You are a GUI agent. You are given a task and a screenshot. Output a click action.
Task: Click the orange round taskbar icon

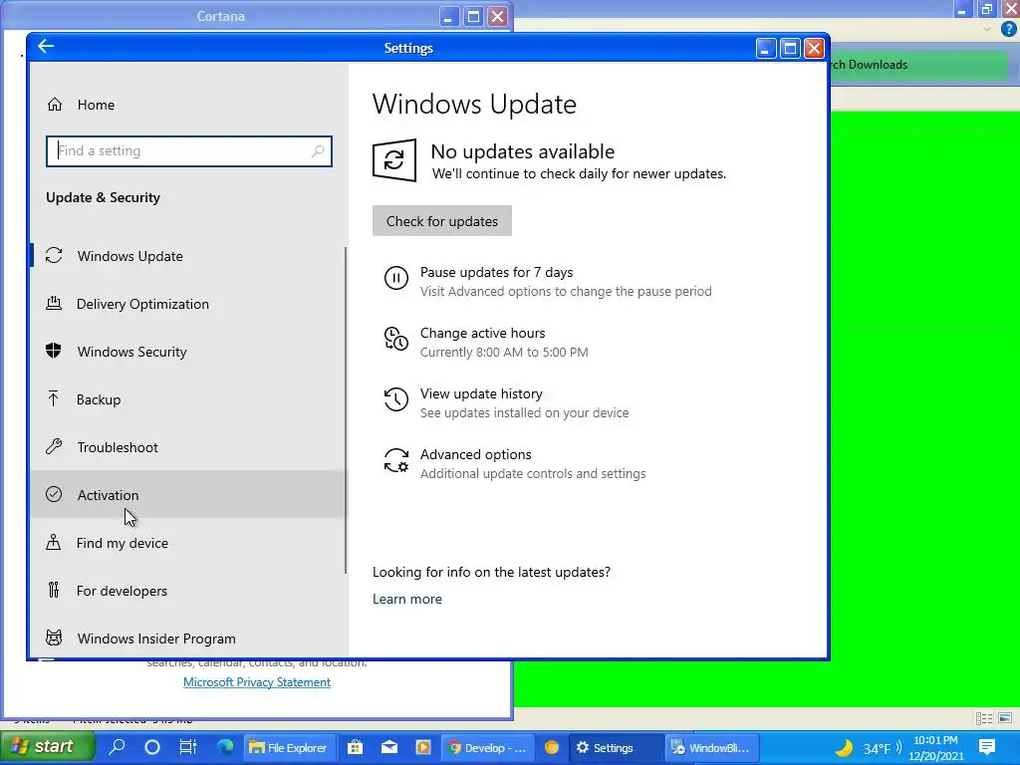552,747
